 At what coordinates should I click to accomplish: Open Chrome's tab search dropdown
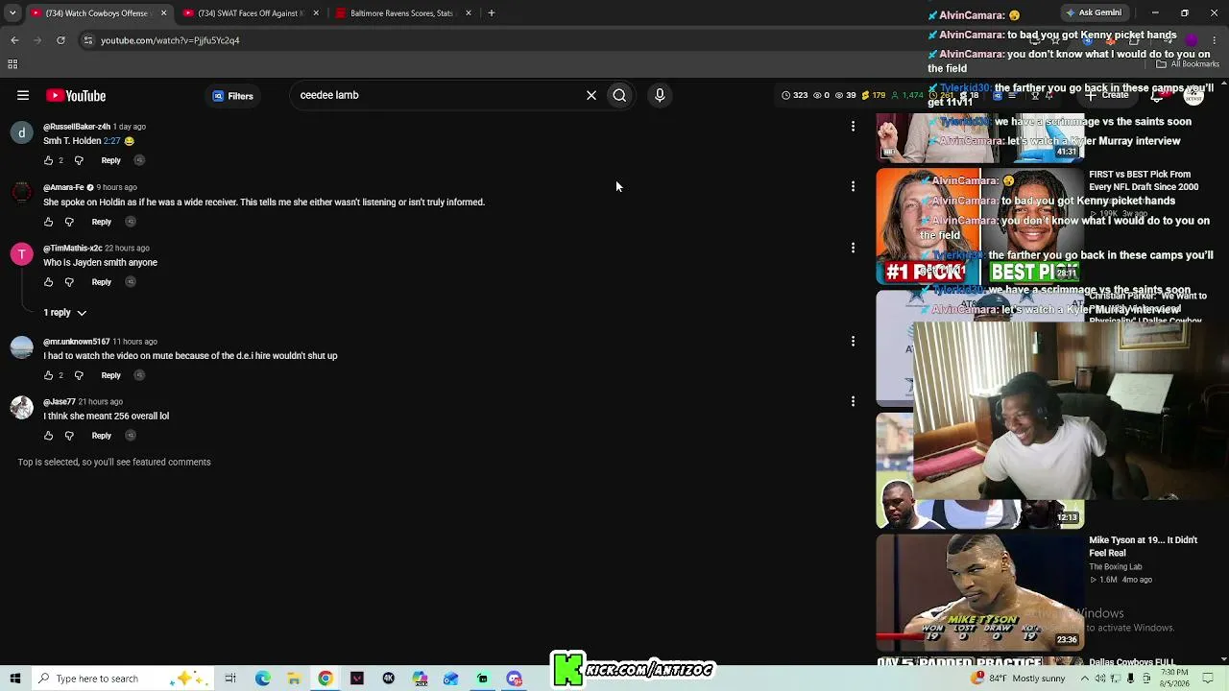coord(12,13)
